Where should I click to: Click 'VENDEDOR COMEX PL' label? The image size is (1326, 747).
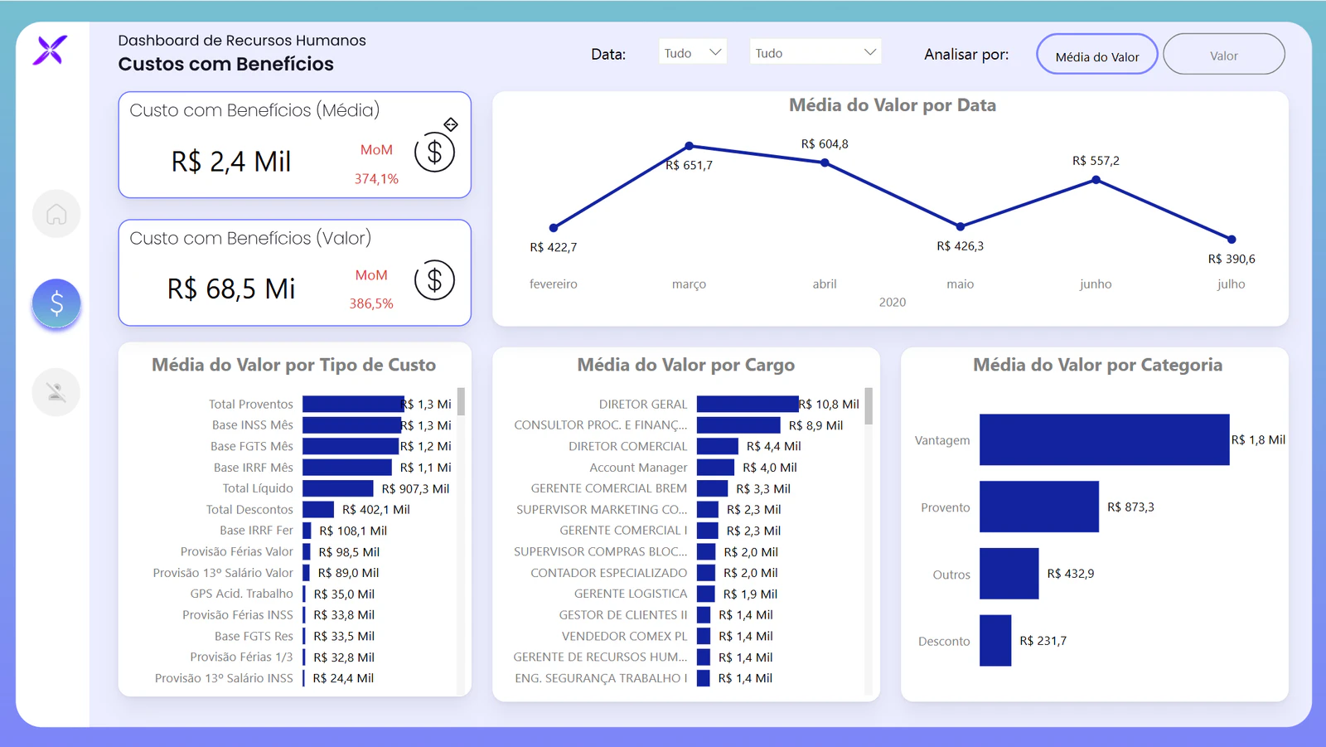pyautogui.click(x=625, y=636)
